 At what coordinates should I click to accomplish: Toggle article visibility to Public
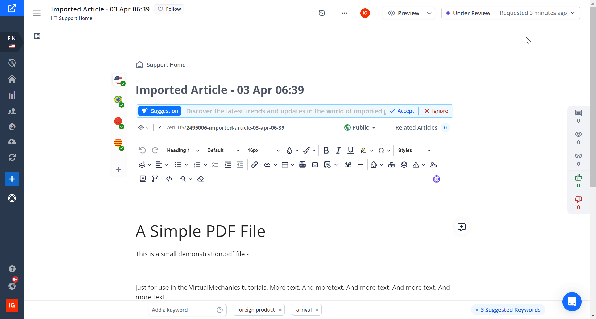coord(359,127)
